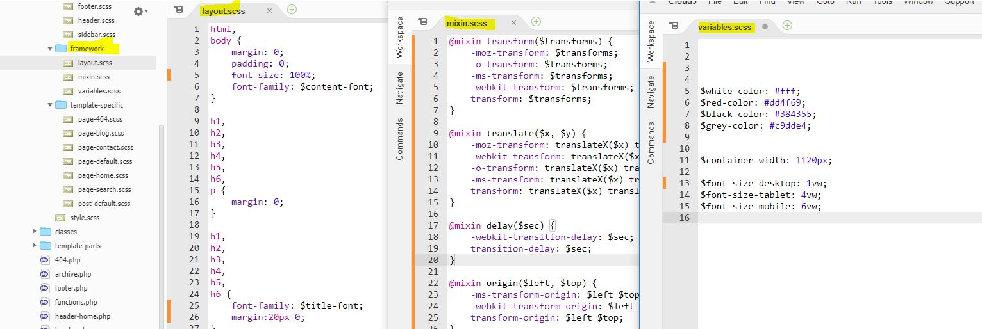Open the Navigate side panel in the middle window
The width and height of the screenshot is (982, 329).
click(x=399, y=88)
